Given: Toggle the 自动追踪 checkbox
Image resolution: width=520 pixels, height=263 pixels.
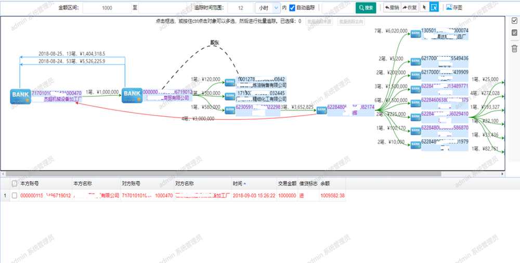Looking at the screenshot, I should click(292, 7).
